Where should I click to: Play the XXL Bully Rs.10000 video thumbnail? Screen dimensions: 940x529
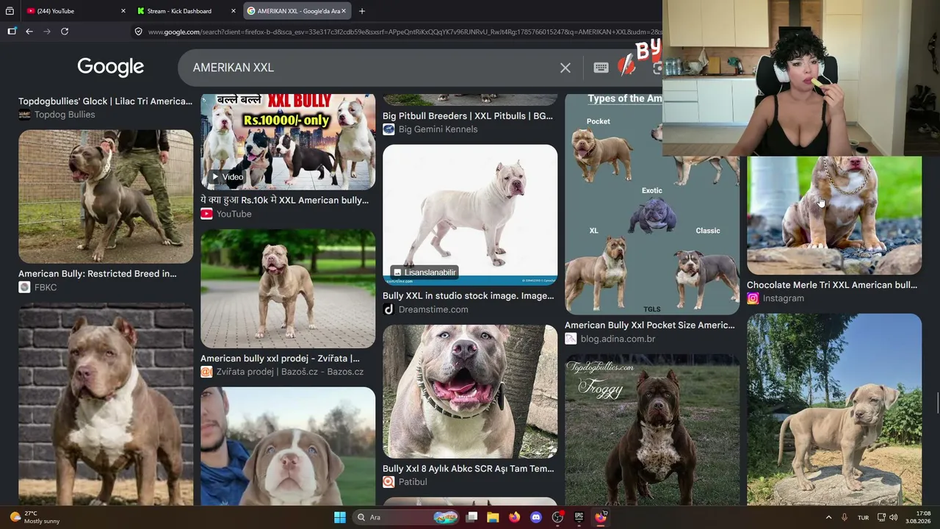[288, 142]
